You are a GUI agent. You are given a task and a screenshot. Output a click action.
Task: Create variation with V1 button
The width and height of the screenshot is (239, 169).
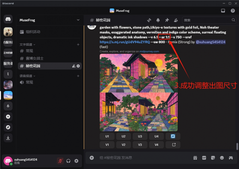(x=107, y=145)
